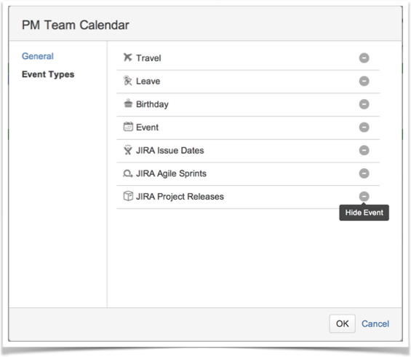Hide the JIRA Issue Dates type
Screen dimensions: 411x357
(364, 150)
